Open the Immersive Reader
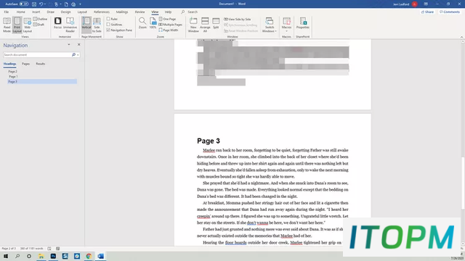Screen dimensions: 465x261 point(70,25)
